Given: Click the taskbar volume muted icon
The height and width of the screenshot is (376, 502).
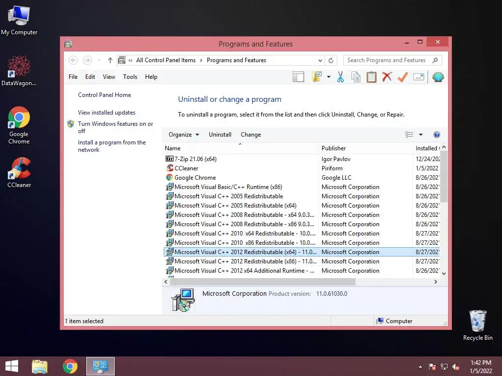Looking at the screenshot, I should [455, 367].
